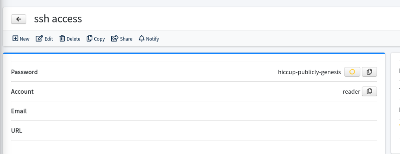Screen dimensions: 400x154
Task: Click the yellow circle button beside the password
Action: [x=352, y=72]
